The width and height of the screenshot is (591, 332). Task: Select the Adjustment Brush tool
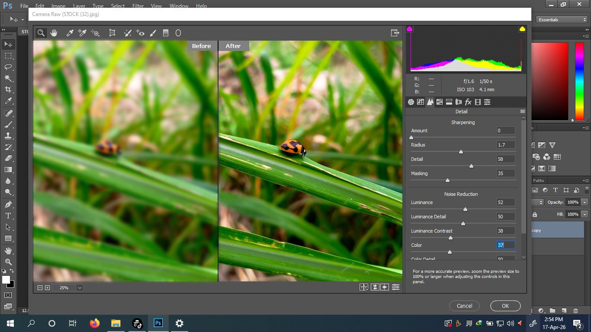(153, 33)
